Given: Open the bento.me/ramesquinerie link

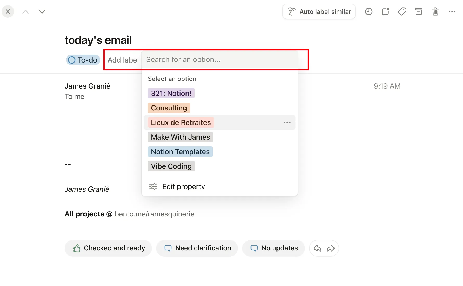Looking at the screenshot, I should [x=154, y=214].
